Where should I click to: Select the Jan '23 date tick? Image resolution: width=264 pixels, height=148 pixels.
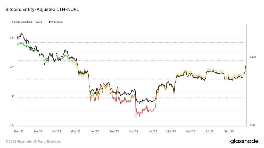tap(153, 131)
